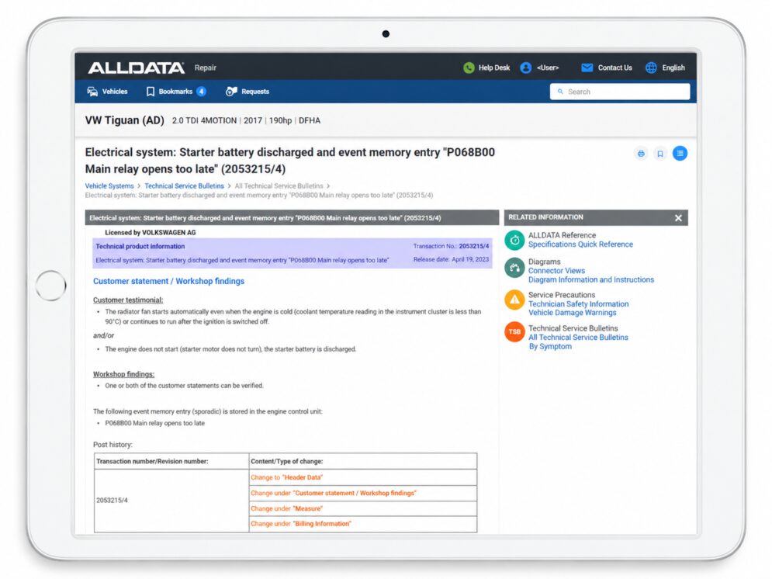Viewport: 772px width, 579px height.
Task: Click the Requests icon
Action: [x=231, y=92]
